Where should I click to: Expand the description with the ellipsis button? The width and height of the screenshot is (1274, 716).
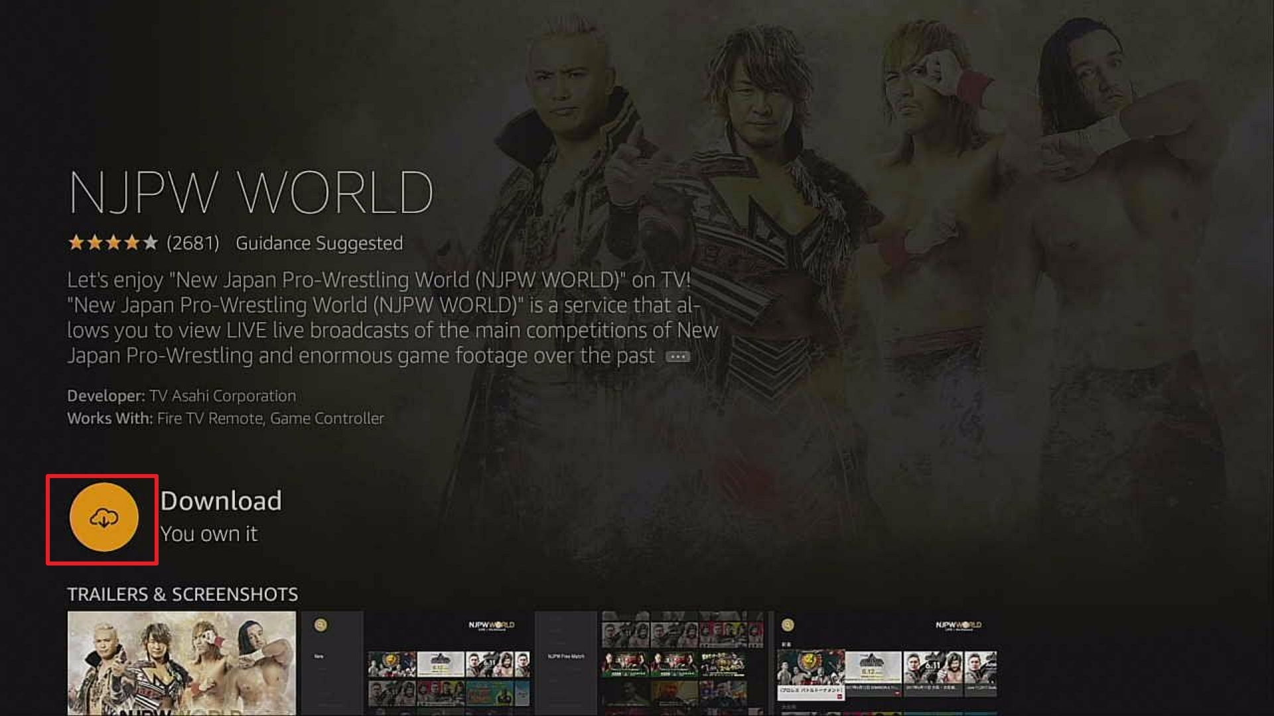click(x=677, y=357)
